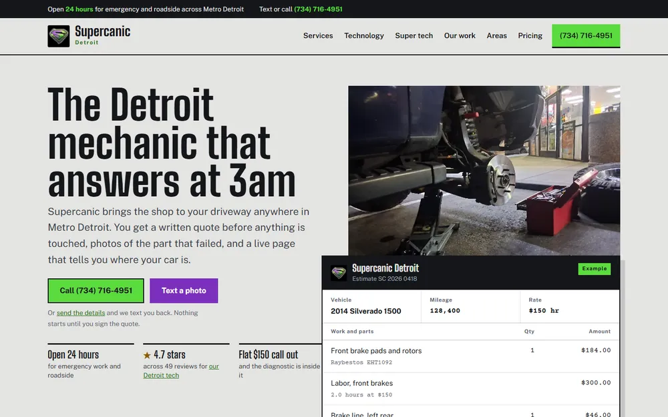The width and height of the screenshot is (668, 417).
Task: Click the '24 hours' text in top banner
Action: (79, 9)
